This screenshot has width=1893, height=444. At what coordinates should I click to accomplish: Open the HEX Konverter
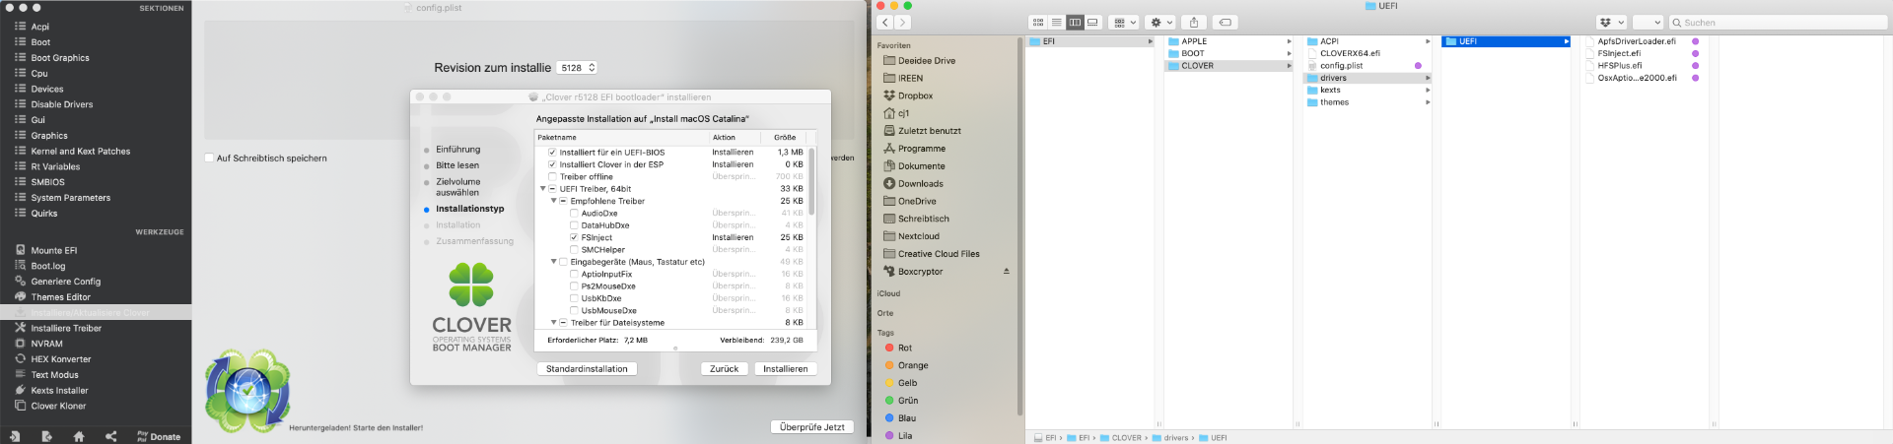[60, 359]
